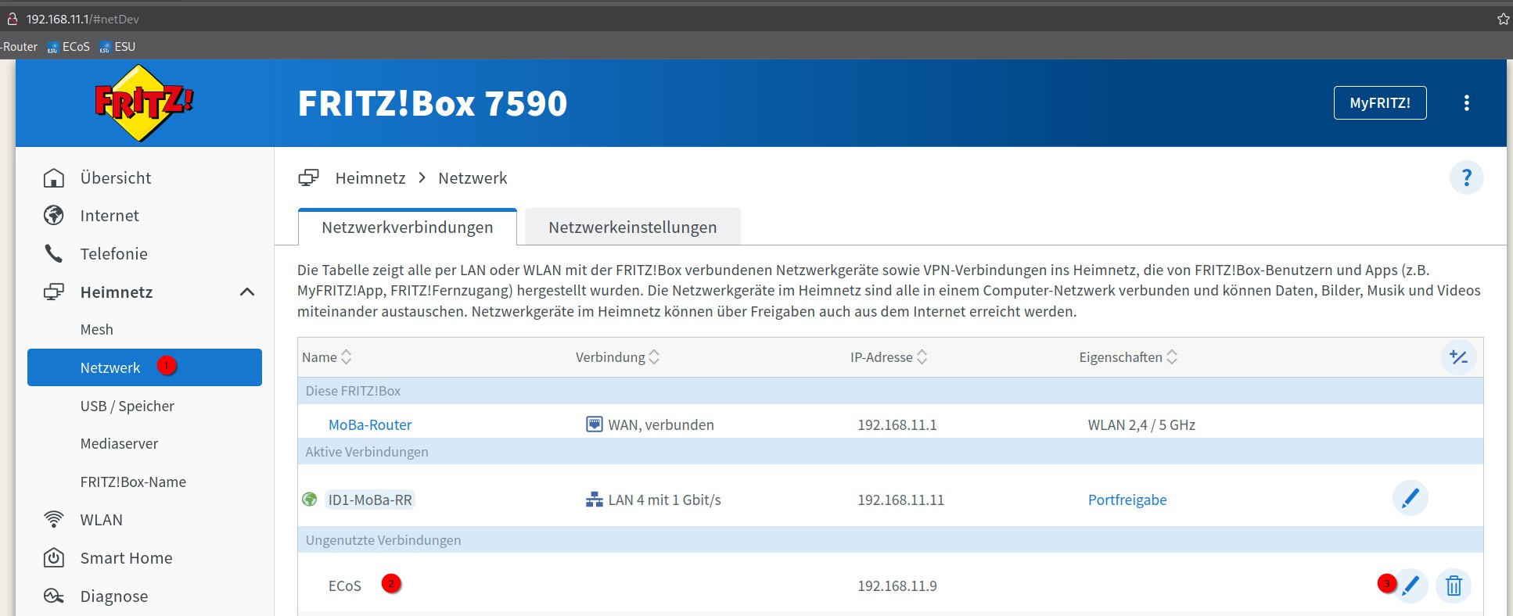Screen dimensions: 1513x616
Task: Click the browser address bar URL
Action: 83,19
